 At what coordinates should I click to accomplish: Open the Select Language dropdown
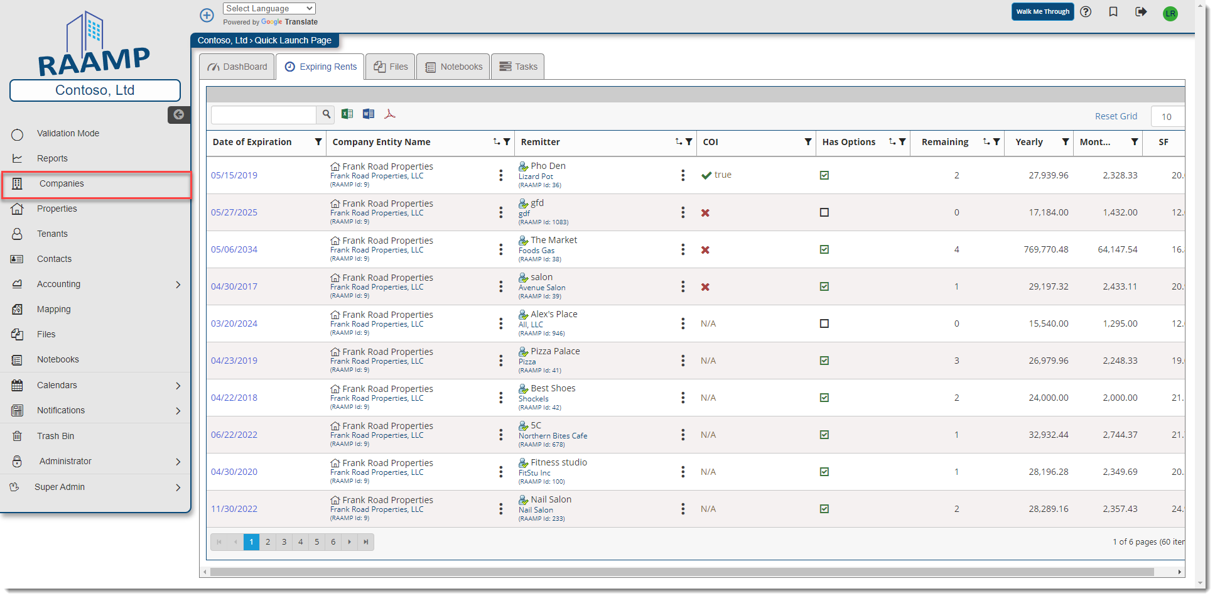pyautogui.click(x=269, y=8)
